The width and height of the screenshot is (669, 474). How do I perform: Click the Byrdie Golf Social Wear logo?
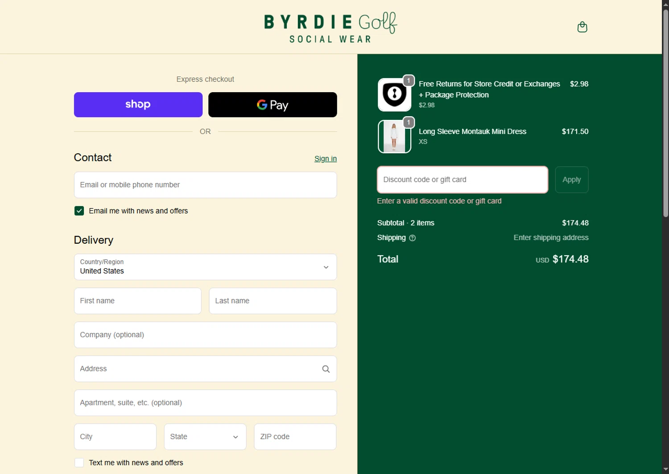[x=330, y=28]
